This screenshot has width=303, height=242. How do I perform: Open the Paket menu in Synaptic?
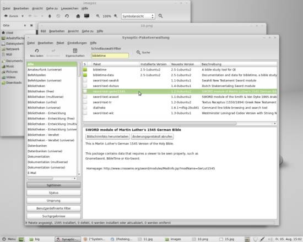[60, 43]
